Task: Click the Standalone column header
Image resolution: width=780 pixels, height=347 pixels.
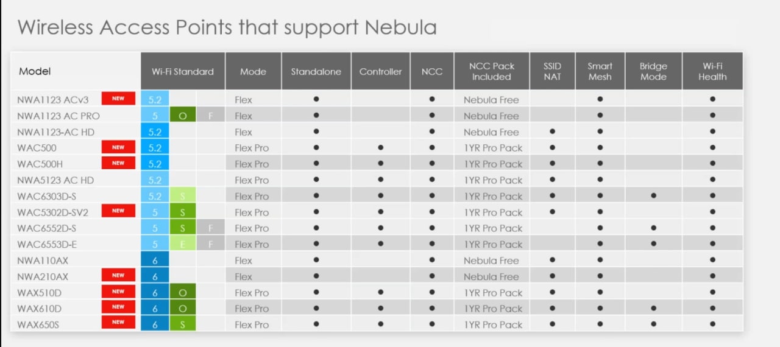Action: (316, 72)
